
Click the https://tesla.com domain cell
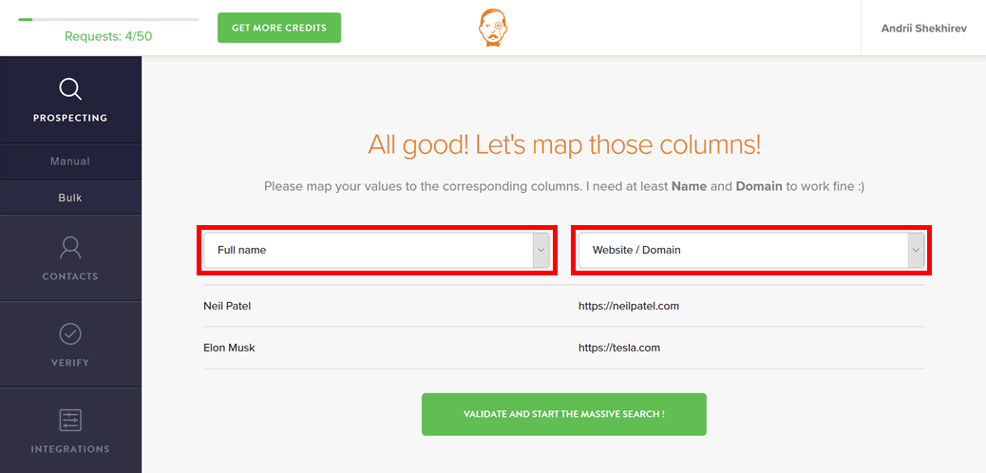coord(619,348)
